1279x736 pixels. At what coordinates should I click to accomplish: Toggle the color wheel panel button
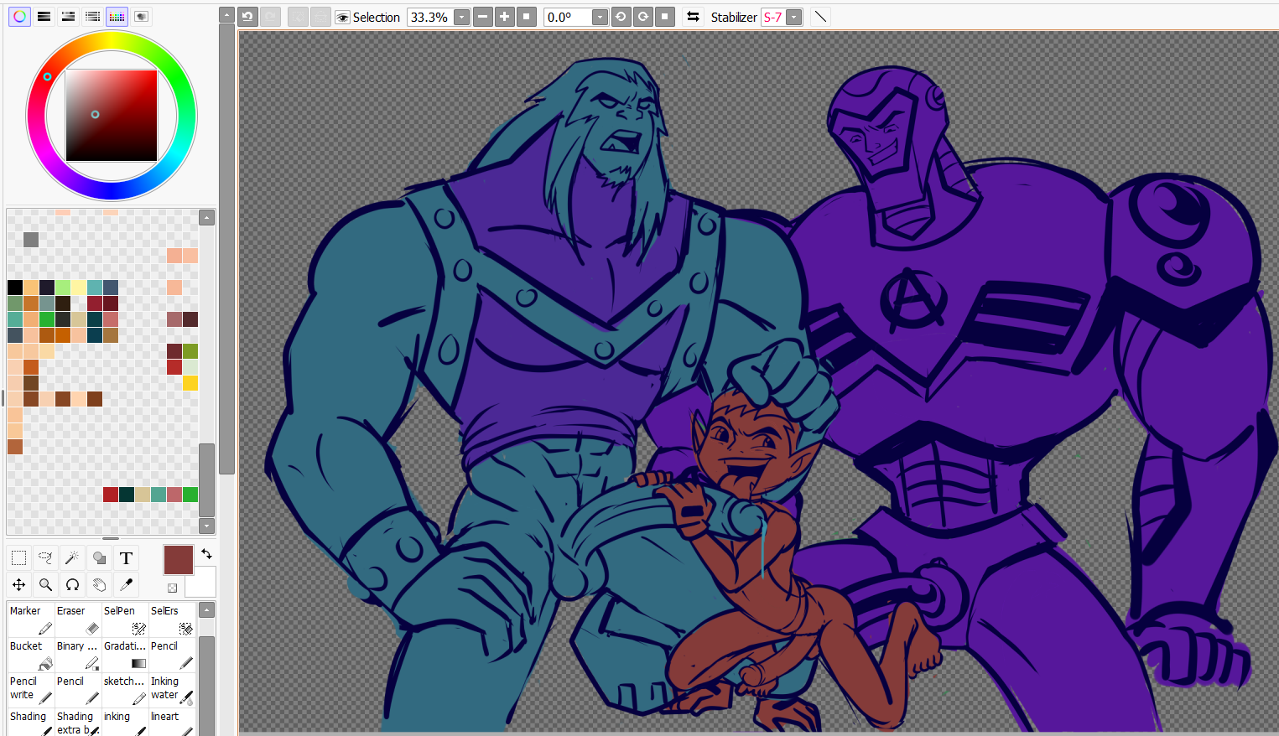[x=19, y=17]
